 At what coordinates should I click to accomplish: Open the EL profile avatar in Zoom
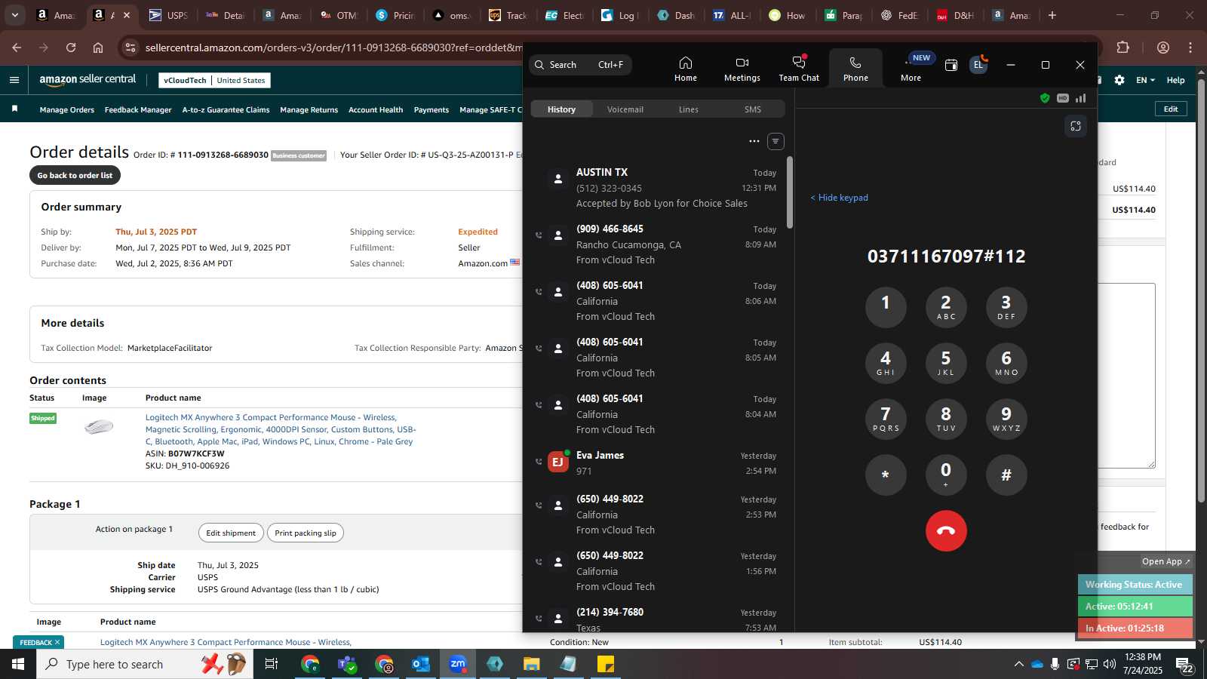click(x=978, y=65)
